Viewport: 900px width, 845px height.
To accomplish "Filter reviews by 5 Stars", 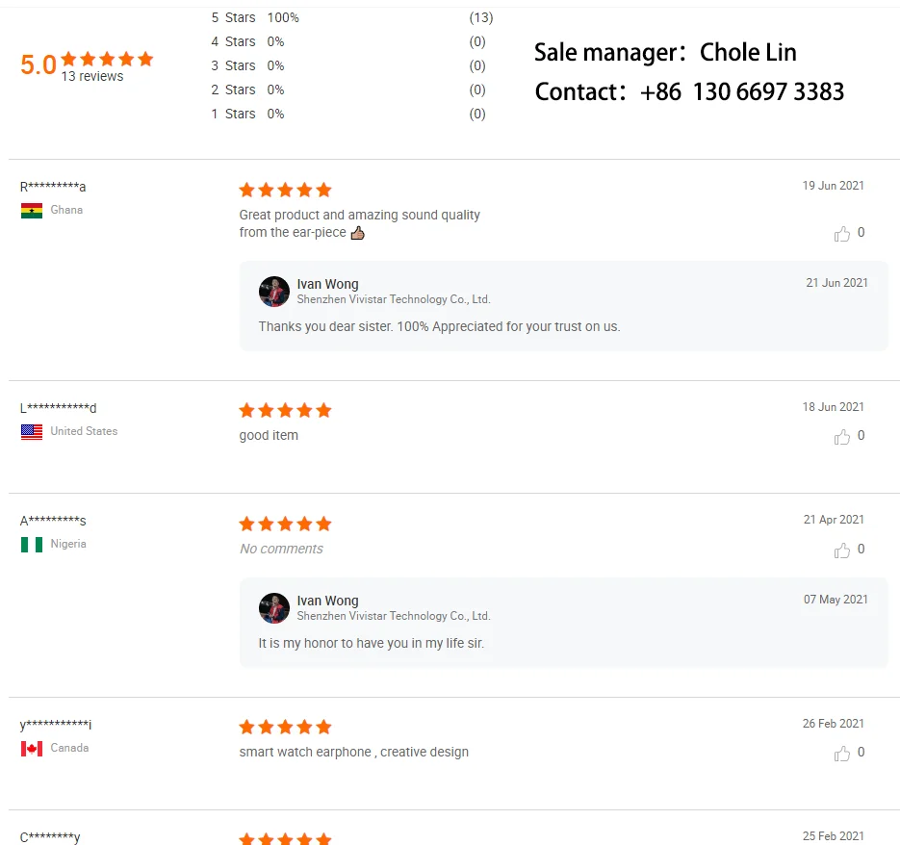I will (x=233, y=17).
